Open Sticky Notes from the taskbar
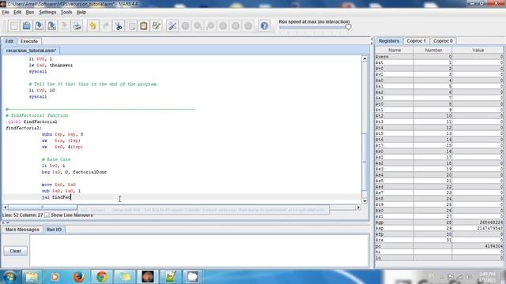The height and width of the screenshot is (284, 506). point(125,277)
